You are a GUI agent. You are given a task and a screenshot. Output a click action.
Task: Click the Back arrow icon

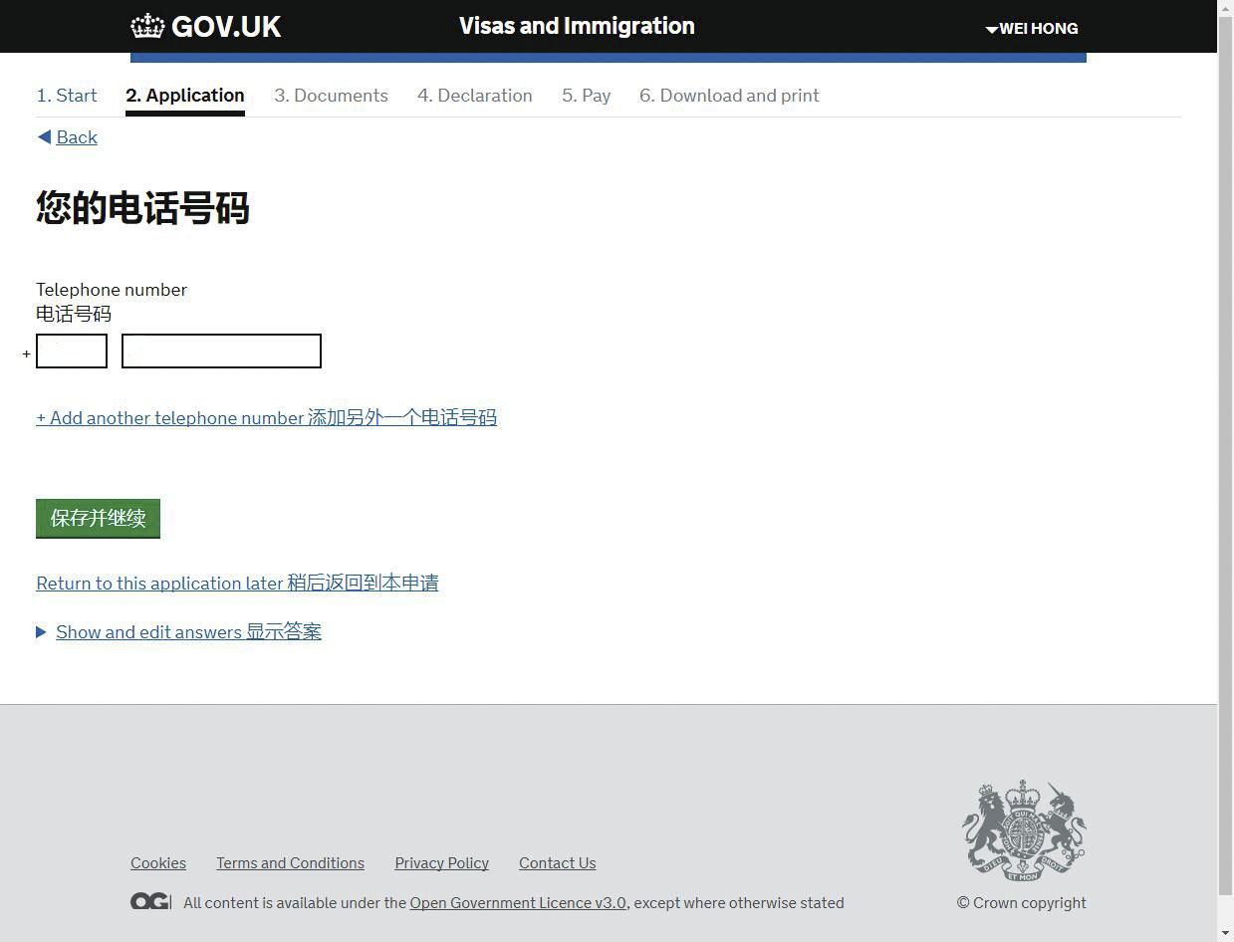click(x=44, y=137)
